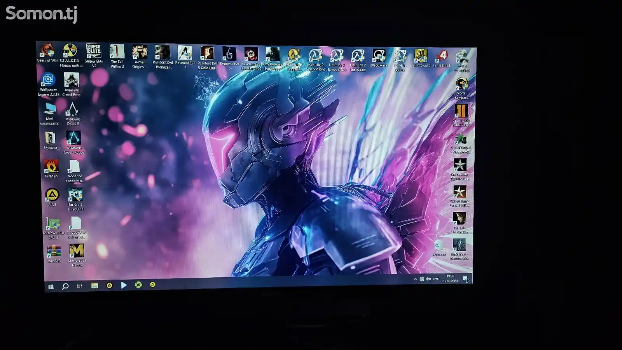This screenshot has height=350, width=622.
Task: Expand the hidden tray icons chevron
Action: [415, 279]
